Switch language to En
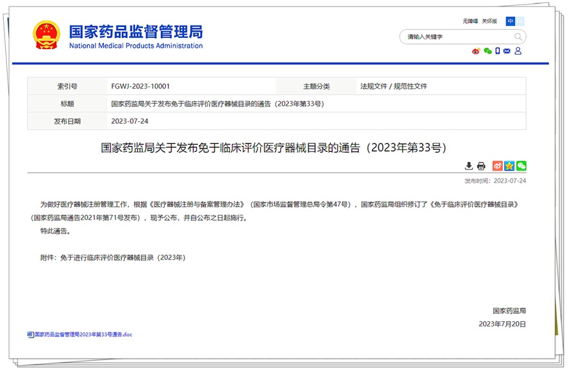Image resolution: width=568 pixels, height=369 pixels. pos(520,21)
